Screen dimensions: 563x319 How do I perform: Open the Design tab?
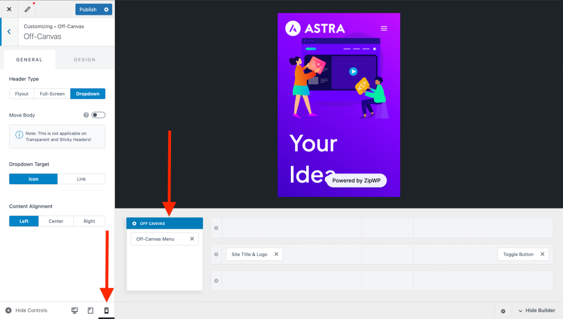[x=85, y=59]
